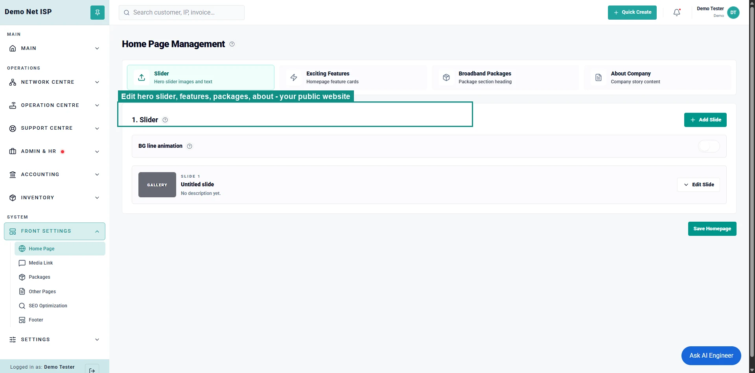Screen dimensions: 755x373
Task: Open Media Link in Front Settings
Action: pyautogui.click(x=60, y=263)
